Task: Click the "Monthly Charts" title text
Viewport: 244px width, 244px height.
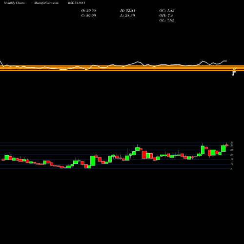Action: coord(14,3)
